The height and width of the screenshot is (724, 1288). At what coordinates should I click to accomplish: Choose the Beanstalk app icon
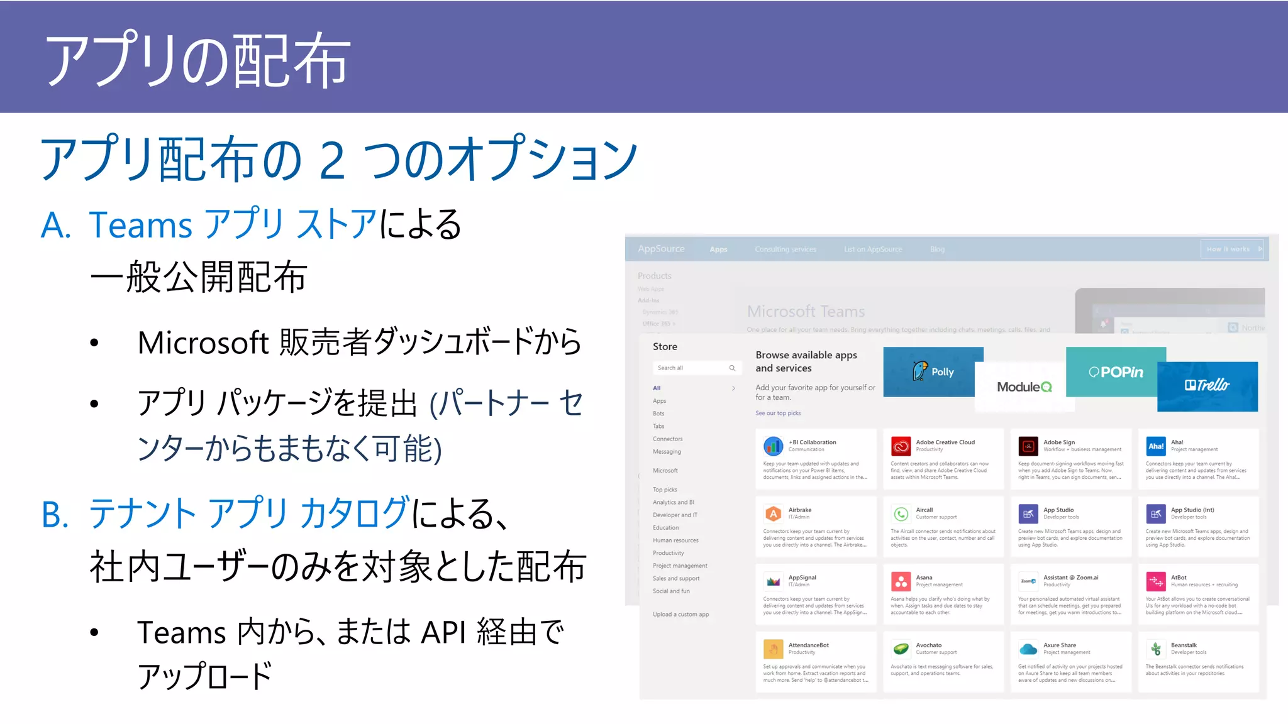[1156, 649]
